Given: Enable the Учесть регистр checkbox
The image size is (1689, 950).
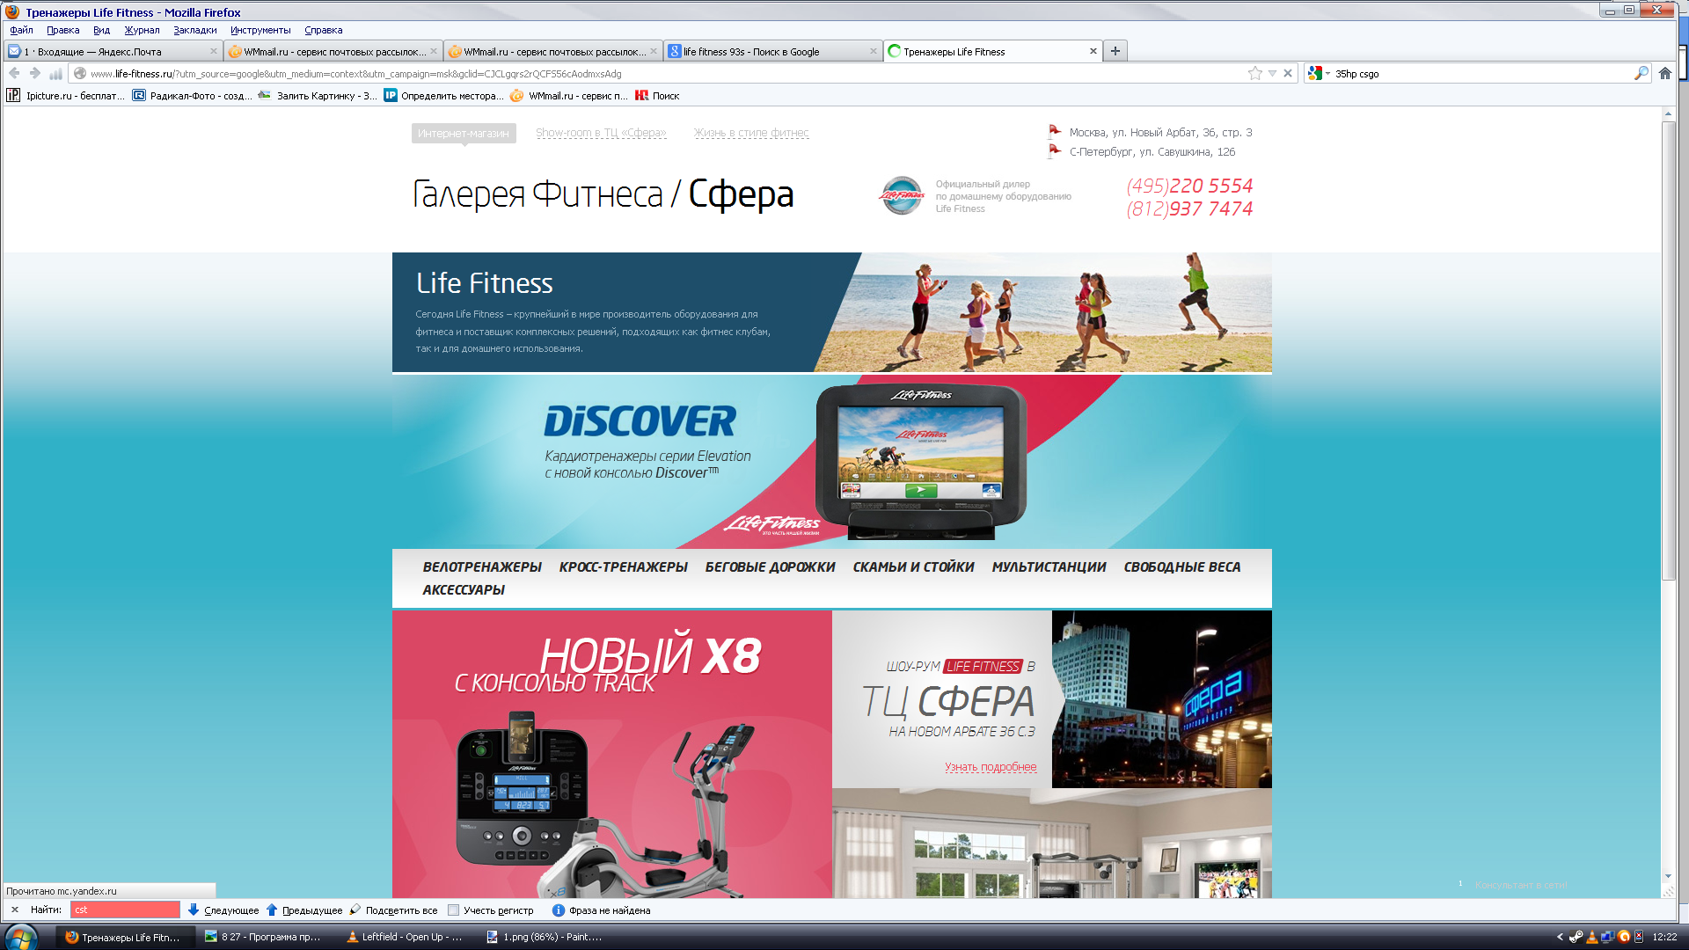Looking at the screenshot, I should (x=454, y=910).
